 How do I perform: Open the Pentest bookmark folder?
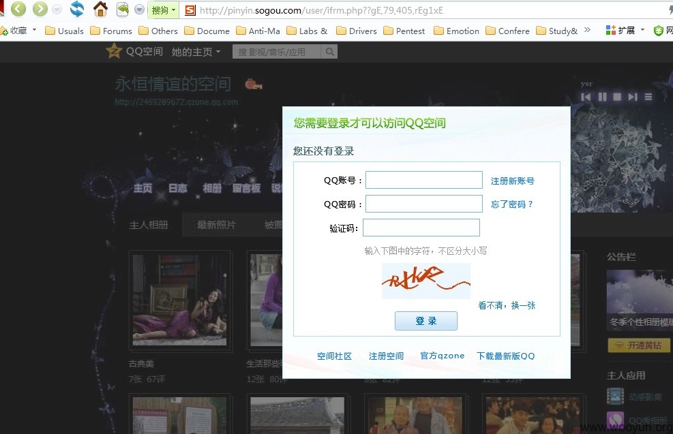click(404, 31)
